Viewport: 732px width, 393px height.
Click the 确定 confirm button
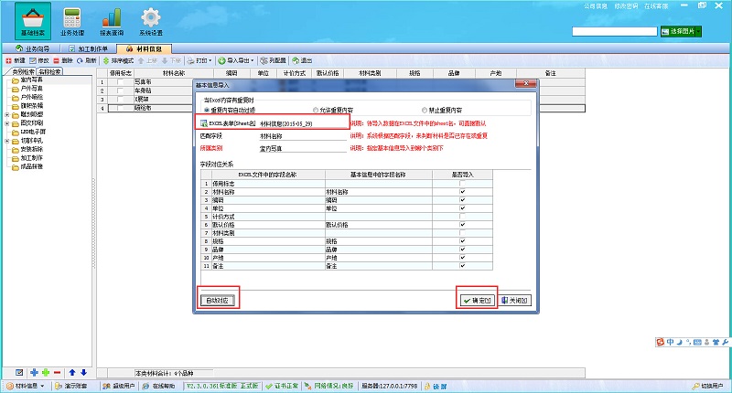click(477, 300)
